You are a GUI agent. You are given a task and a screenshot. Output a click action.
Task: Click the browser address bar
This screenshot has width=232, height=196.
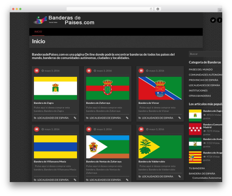tap(110, 9)
